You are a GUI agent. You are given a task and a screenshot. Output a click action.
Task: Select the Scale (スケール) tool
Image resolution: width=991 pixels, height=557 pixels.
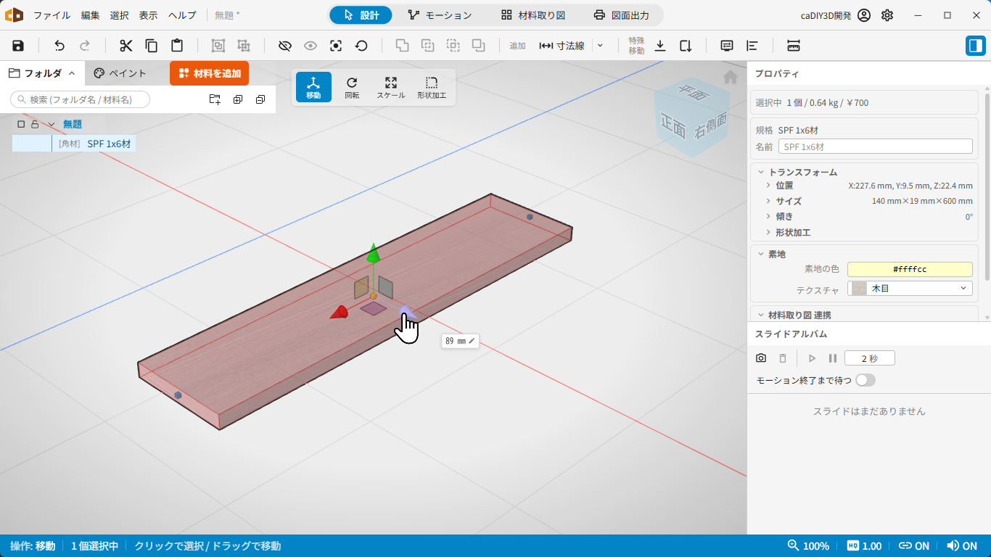[391, 87]
